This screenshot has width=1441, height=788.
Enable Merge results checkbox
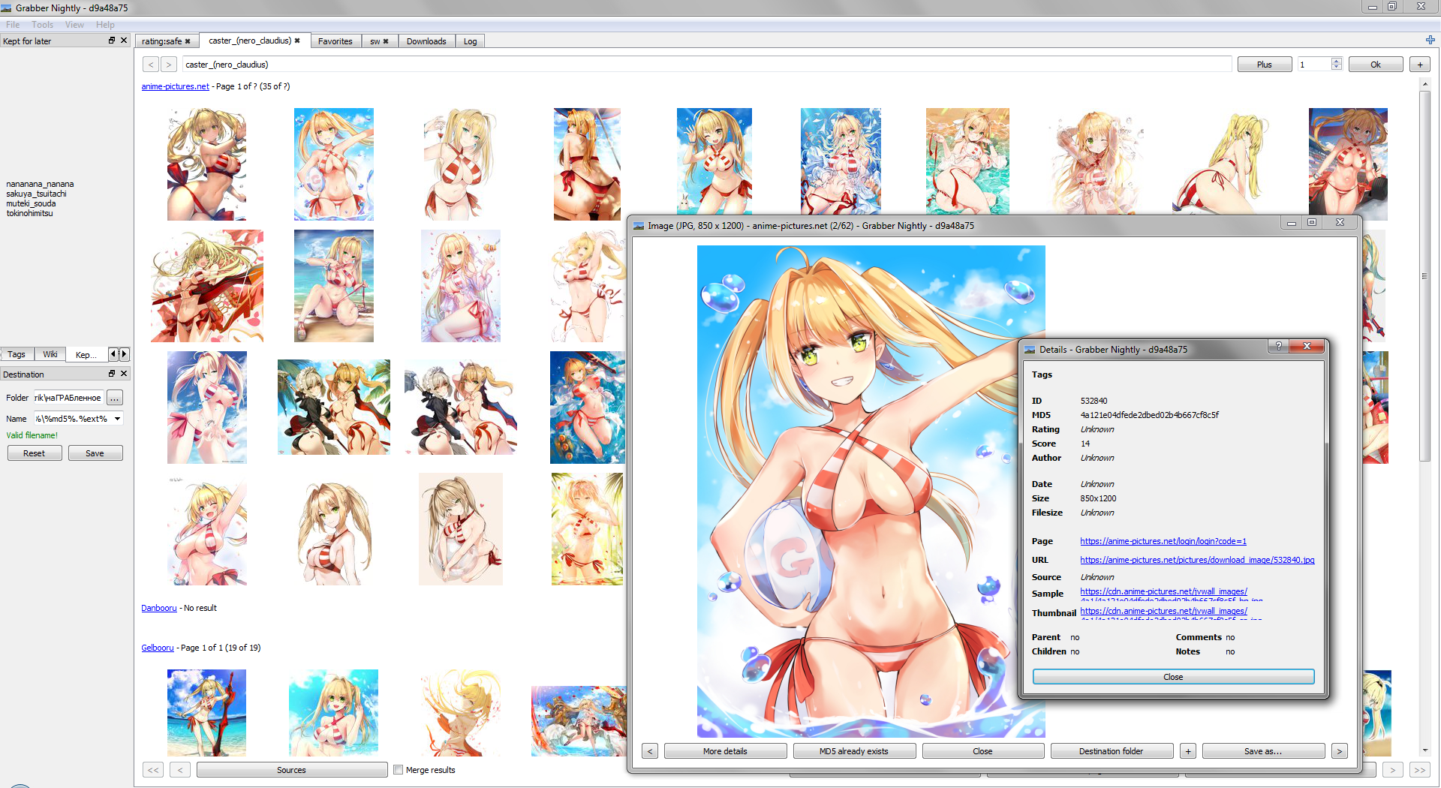tap(399, 770)
